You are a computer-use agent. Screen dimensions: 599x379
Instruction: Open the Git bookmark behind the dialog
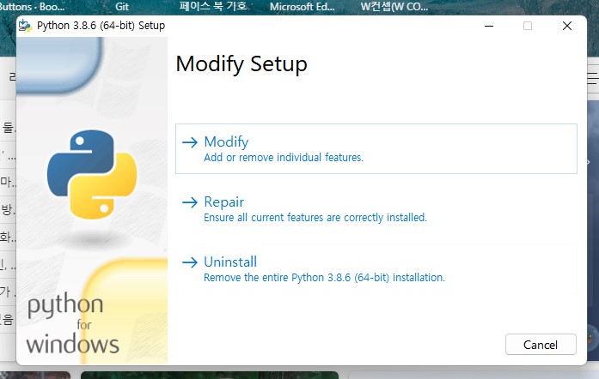coord(122,7)
